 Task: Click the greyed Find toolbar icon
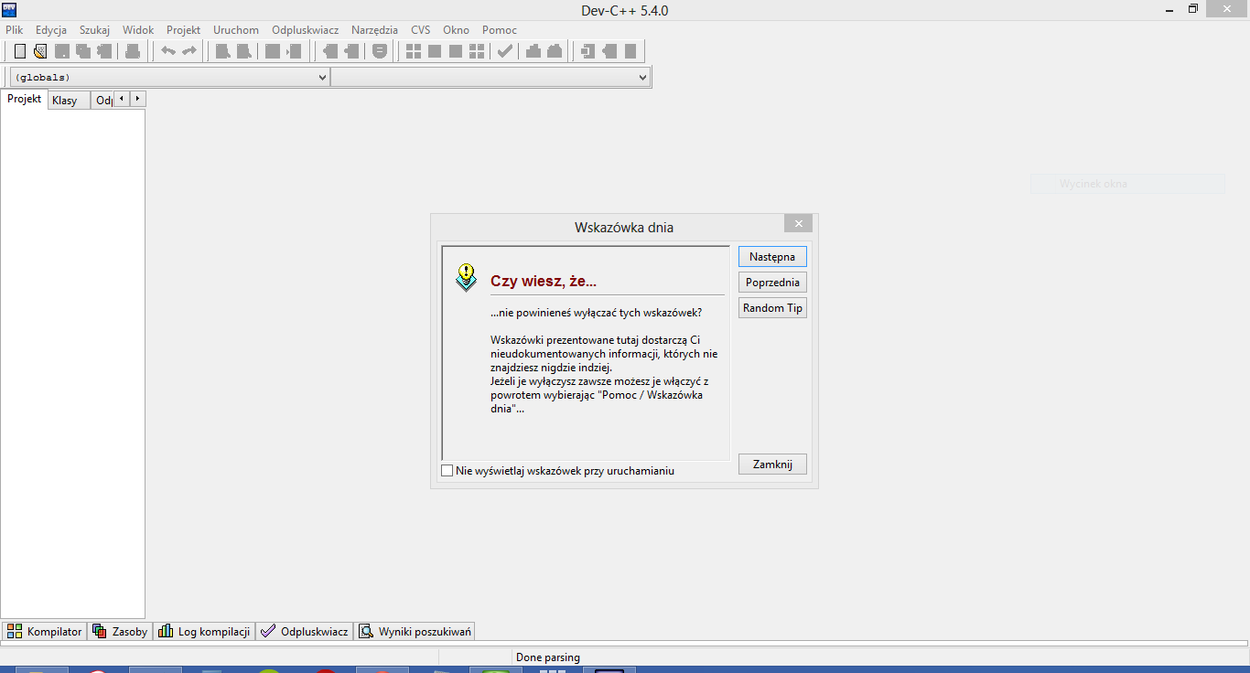point(222,51)
